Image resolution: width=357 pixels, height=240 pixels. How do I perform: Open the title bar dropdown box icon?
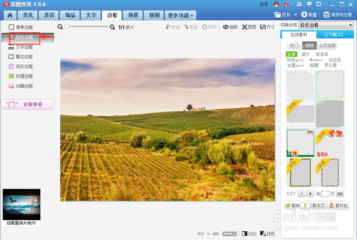pyautogui.click(x=319, y=4)
